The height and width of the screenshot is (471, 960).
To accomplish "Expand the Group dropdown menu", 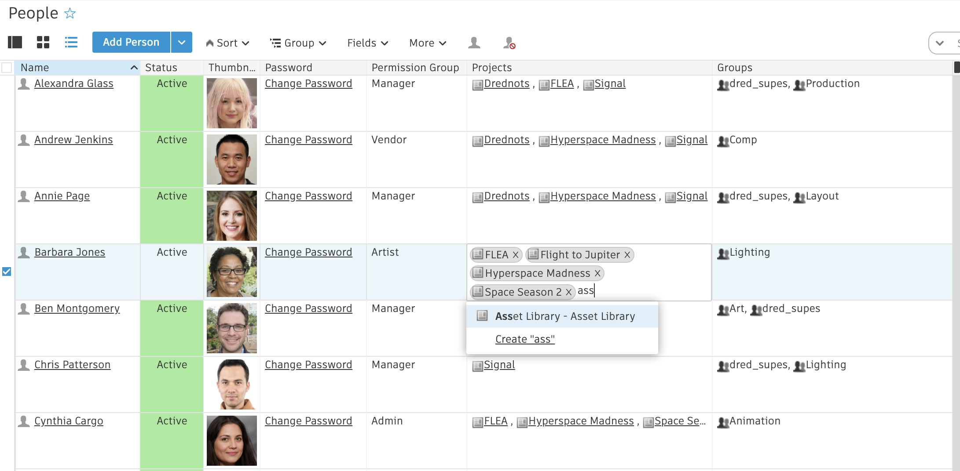I will click(x=298, y=43).
